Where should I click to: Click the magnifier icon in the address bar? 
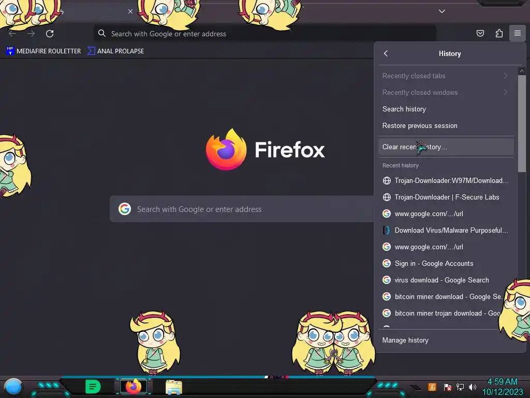point(102,33)
